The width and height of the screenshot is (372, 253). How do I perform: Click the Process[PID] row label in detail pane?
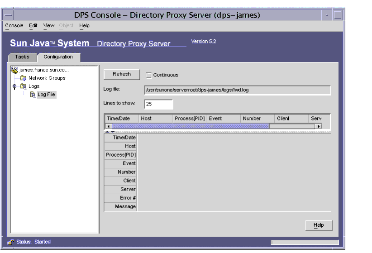pos(120,155)
